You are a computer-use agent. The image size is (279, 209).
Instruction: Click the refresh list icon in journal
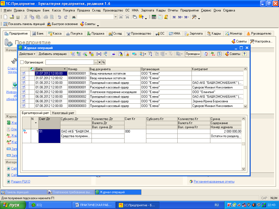[206, 54]
